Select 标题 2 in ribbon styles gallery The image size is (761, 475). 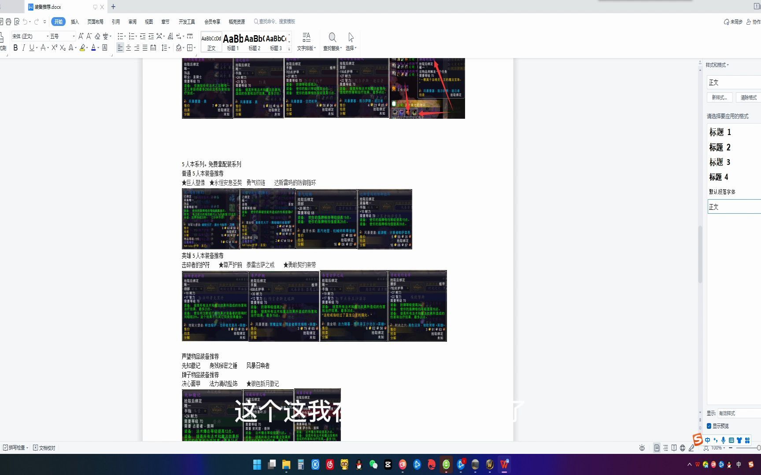tap(255, 42)
